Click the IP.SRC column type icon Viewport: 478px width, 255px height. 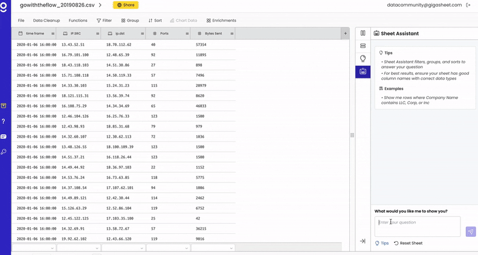(x=65, y=33)
